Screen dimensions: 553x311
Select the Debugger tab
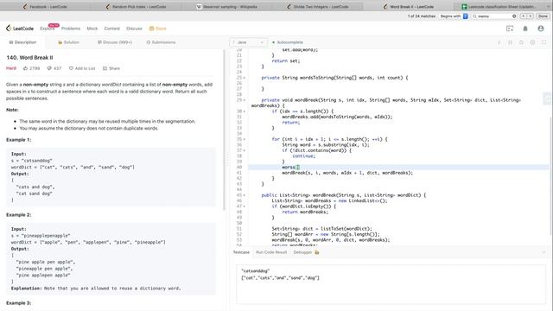point(302,252)
